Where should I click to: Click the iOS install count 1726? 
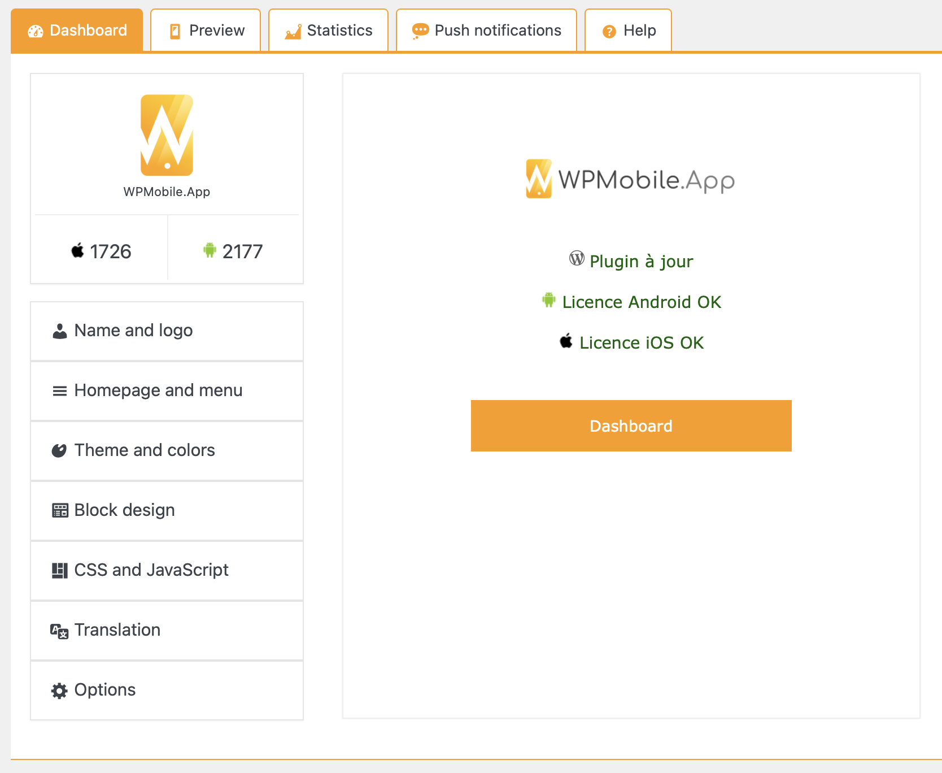pos(111,251)
